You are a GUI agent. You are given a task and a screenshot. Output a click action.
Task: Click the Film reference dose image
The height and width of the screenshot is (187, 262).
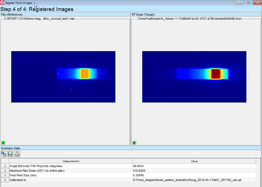[63, 77]
